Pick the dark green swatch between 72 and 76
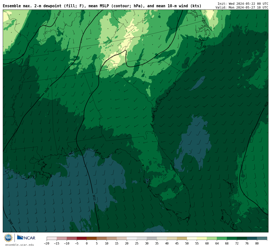The height and width of the screenshot is (248, 271). pyautogui.click(x=242, y=238)
